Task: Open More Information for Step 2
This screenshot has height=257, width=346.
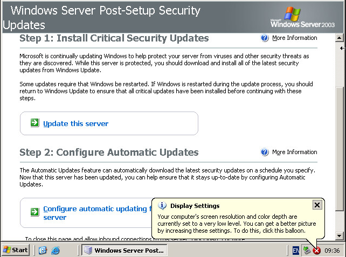Action: [x=294, y=152]
